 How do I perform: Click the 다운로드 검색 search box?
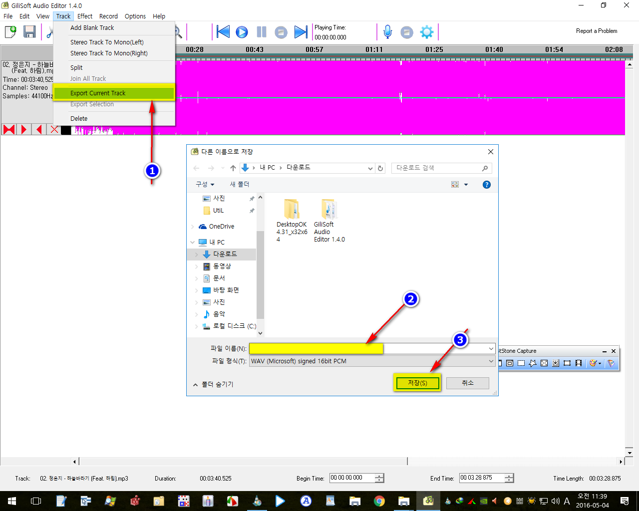[x=441, y=168]
